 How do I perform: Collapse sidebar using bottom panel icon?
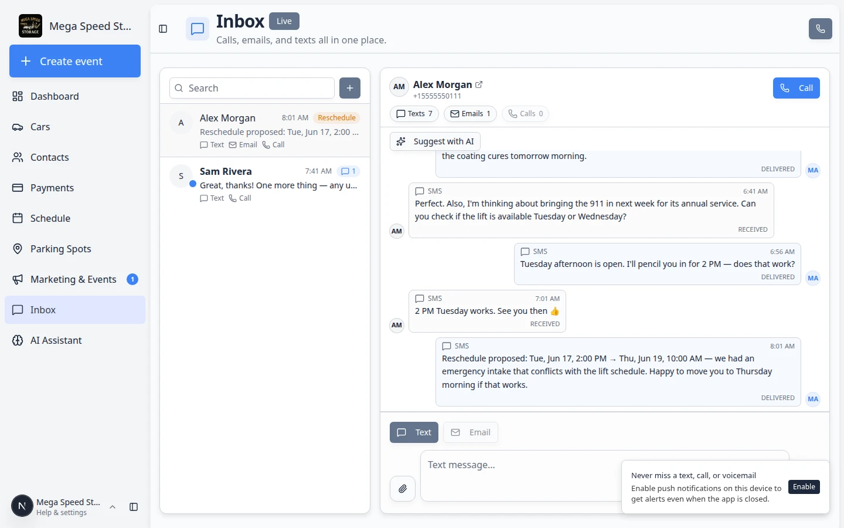[134, 507]
